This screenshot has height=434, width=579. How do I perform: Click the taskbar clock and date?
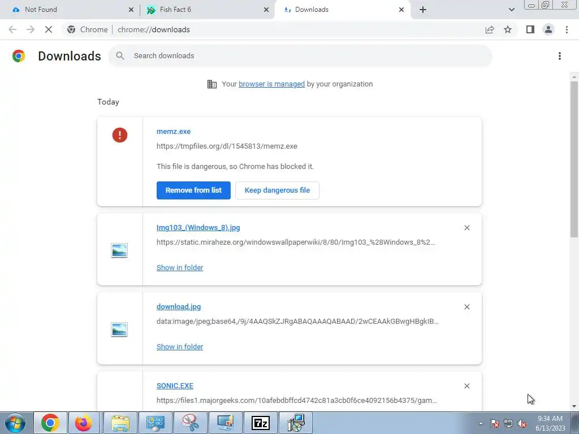[550, 423]
